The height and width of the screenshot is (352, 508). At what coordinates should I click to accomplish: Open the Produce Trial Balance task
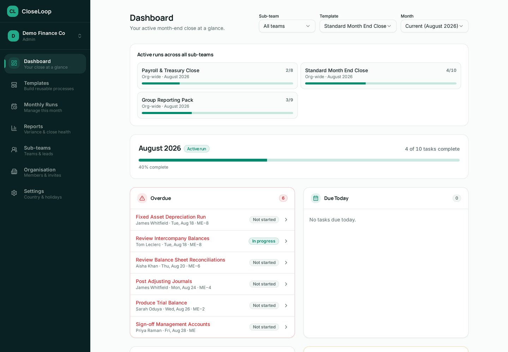coord(212,306)
